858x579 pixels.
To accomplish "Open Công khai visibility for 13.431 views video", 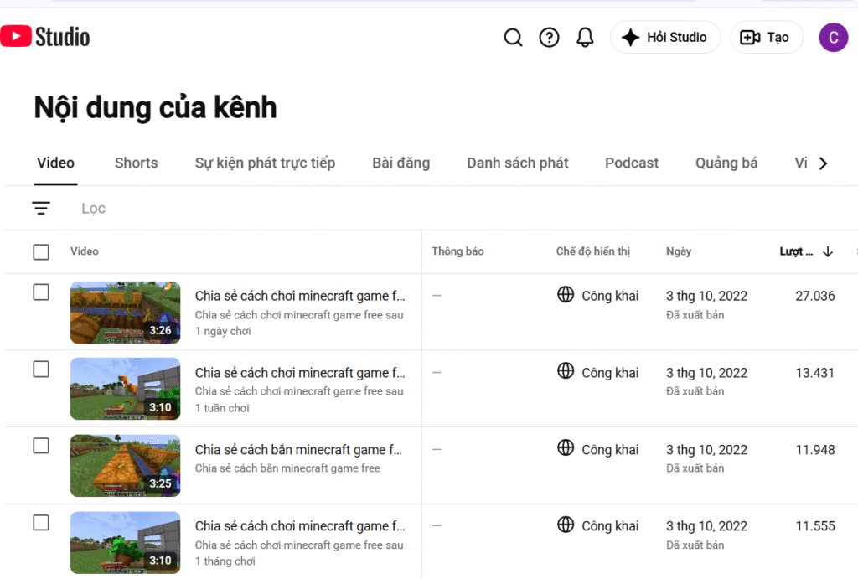I will point(610,373).
